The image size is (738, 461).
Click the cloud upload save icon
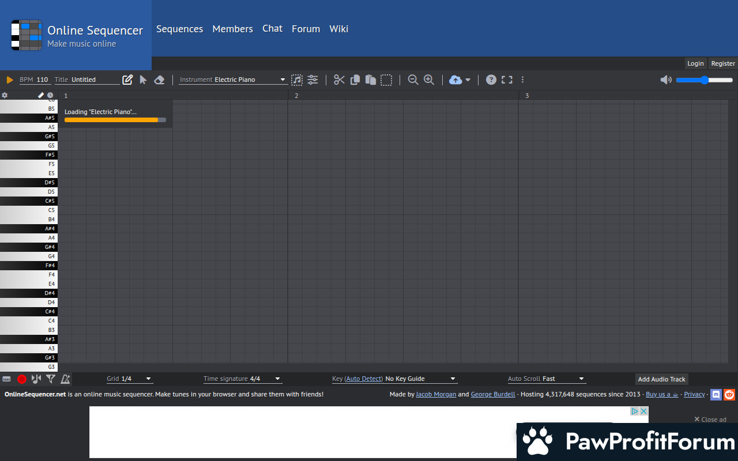point(455,80)
